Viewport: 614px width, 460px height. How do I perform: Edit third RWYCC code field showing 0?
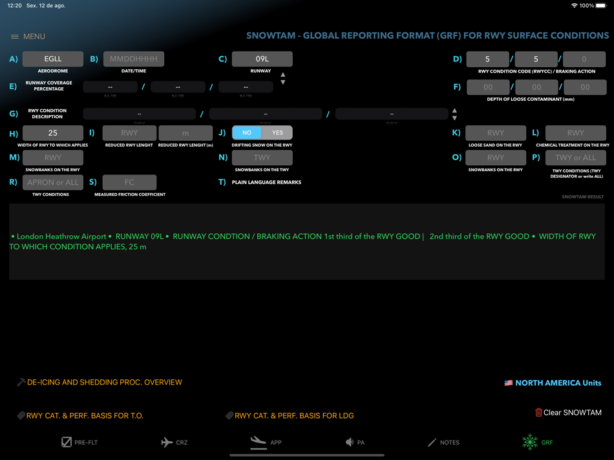pyautogui.click(x=584, y=59)
